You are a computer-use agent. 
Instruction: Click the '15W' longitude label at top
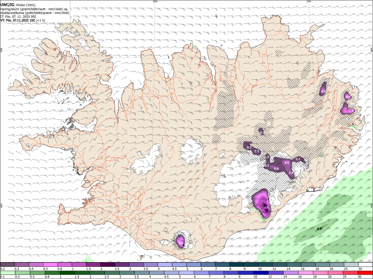point(309,1)
